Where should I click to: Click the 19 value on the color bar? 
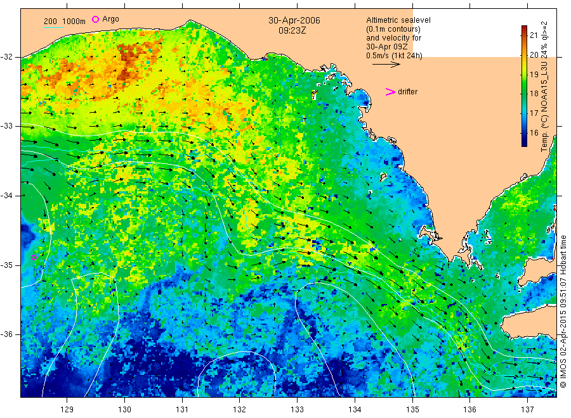coord(534,75)
